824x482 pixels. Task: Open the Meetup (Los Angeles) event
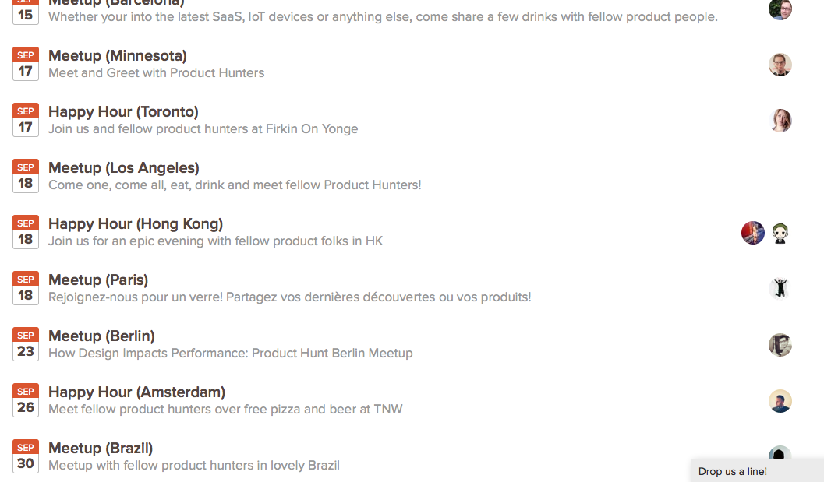124,168
